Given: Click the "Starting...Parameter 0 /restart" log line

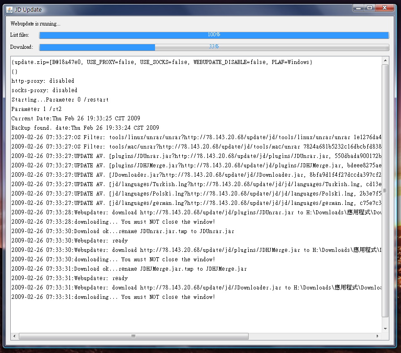Looking at the screenshot, I should click(60, 100).
